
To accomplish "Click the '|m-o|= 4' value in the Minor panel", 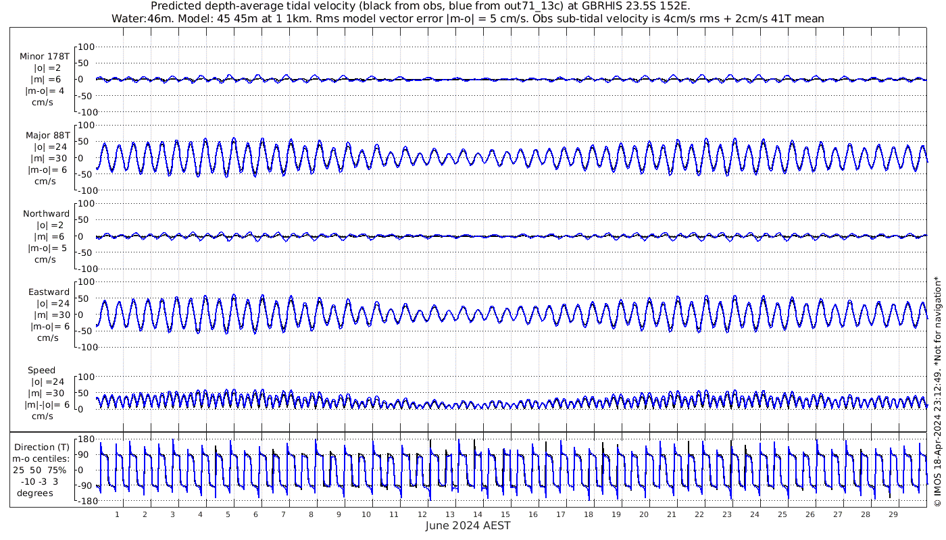I will point(46,91).
